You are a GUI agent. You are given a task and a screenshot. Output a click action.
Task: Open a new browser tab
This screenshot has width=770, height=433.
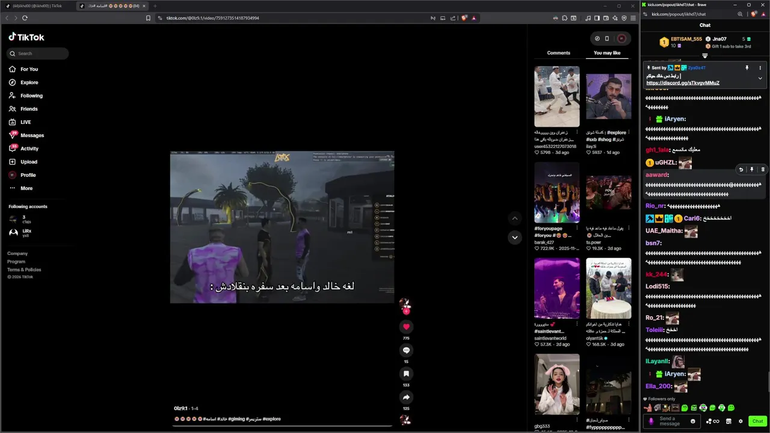tap(155, 5)
